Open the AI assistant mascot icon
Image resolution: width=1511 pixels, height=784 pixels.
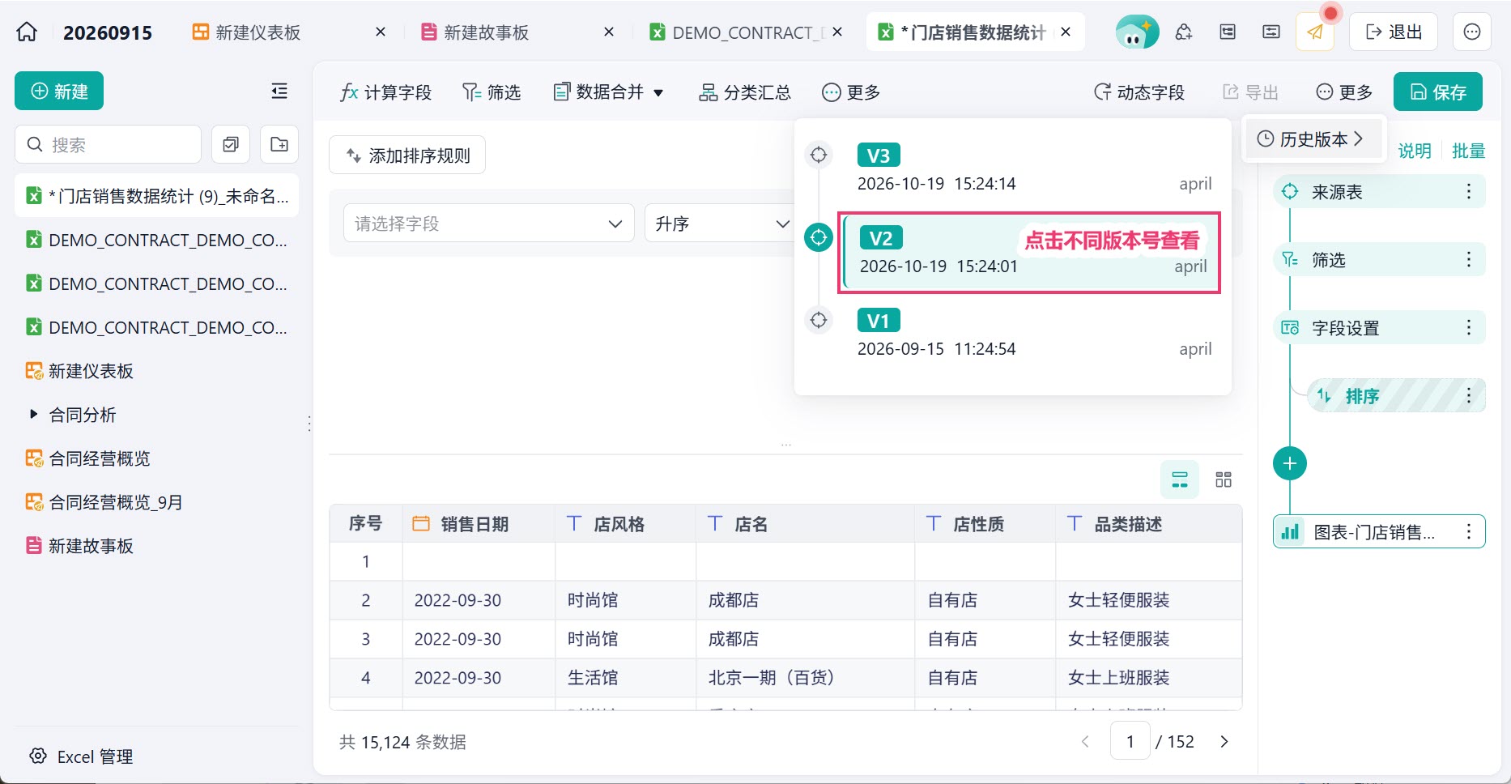tap(1136, 32)
